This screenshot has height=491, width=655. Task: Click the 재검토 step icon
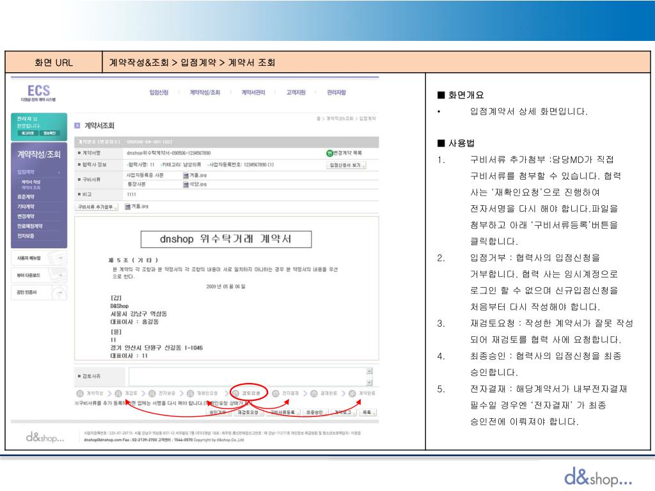(118, 394)
